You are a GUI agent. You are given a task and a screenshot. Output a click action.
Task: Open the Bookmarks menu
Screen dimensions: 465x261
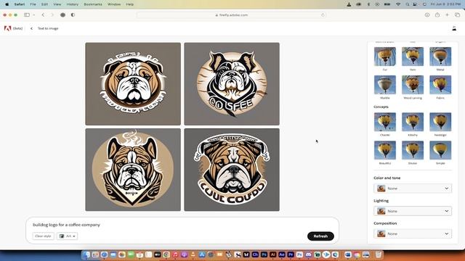pos(93,4)
